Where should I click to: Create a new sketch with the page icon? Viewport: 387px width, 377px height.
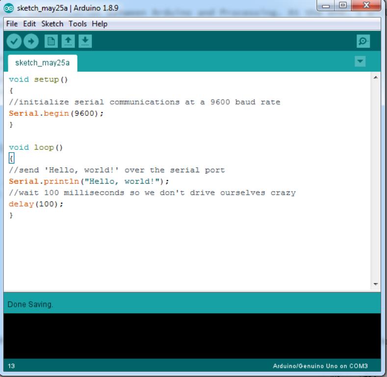(51, 41)
